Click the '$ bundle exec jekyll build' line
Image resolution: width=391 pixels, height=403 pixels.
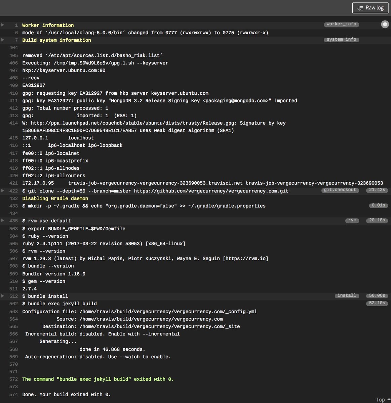[60, 304]
